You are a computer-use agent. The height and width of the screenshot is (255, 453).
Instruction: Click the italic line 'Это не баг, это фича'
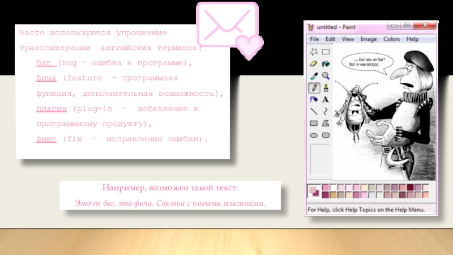[114, 203]
